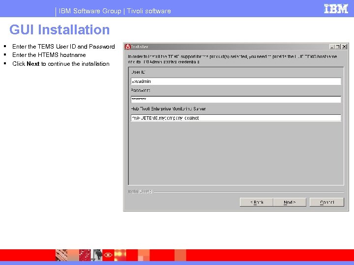Screen dimensions: 354x265
Task: Click the eye icon in the footer strip
Action: (108, 255)
